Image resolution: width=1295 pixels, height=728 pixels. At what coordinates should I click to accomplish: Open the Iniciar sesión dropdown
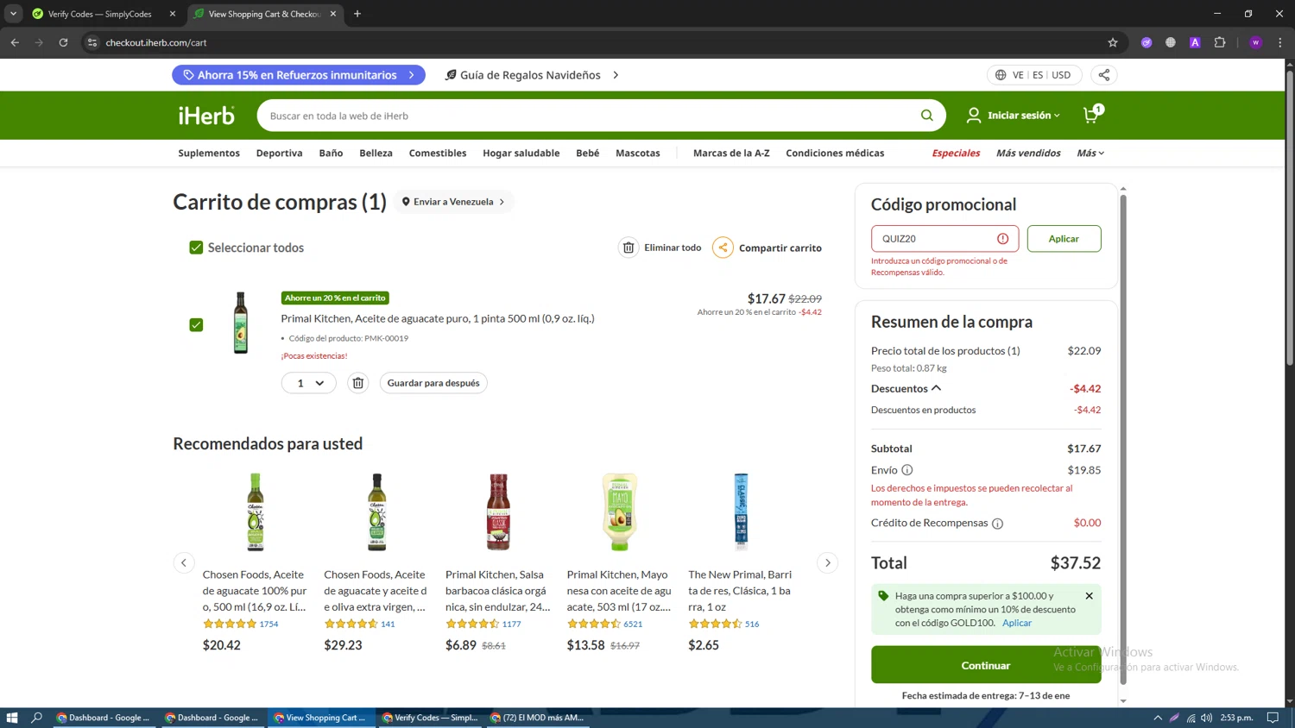coord(1014,116)
